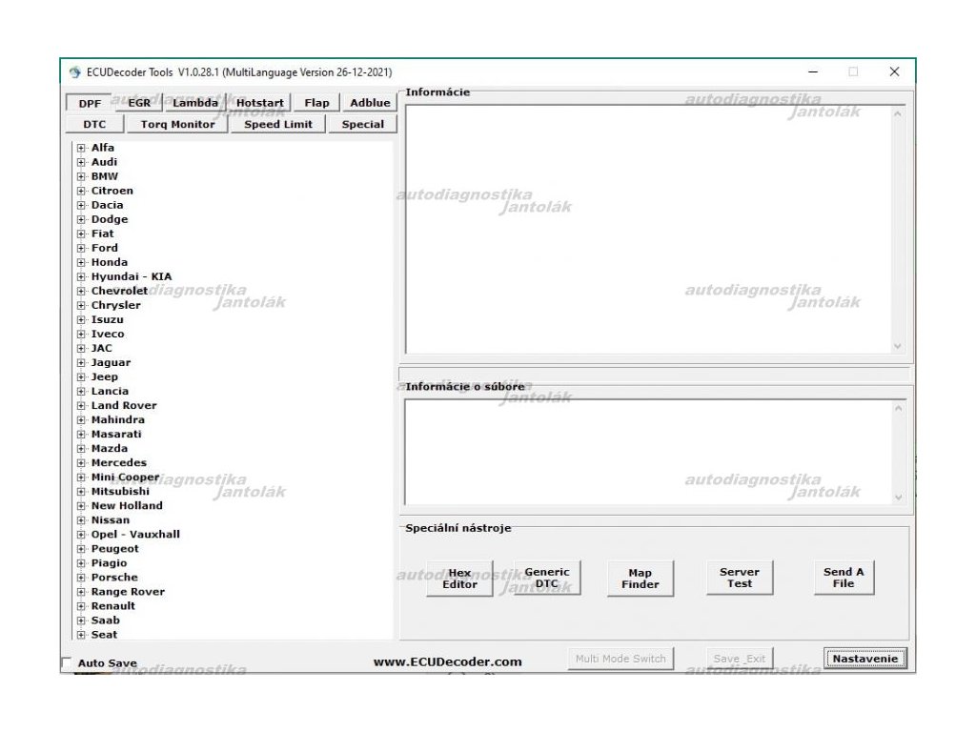Viewport: 976px width, 732px height.
Task: Expand the Alfa tree node
Action: 81,148
